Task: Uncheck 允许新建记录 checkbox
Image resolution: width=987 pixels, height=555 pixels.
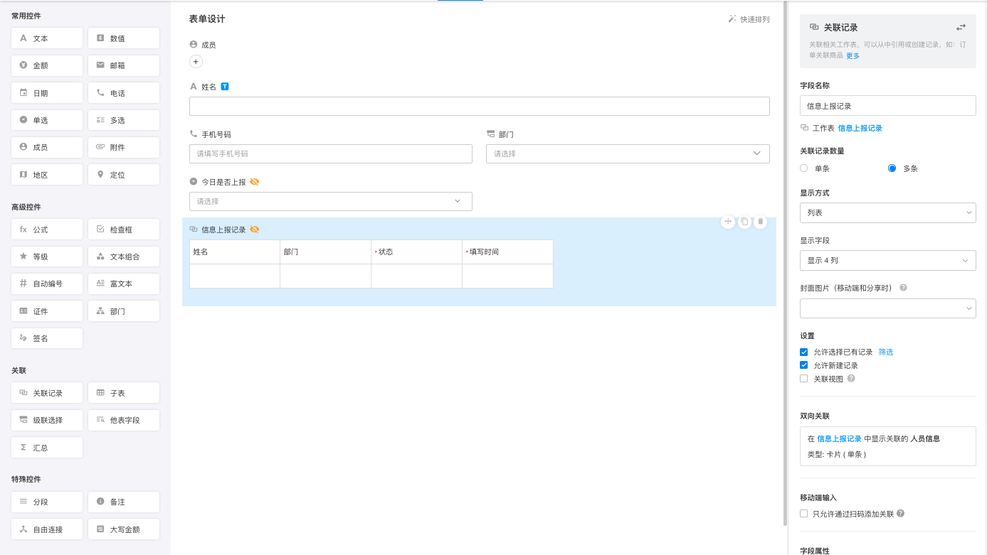Action: tap(804, 365)
